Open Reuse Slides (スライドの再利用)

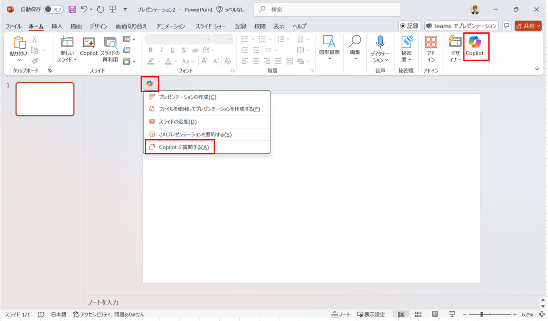pos(110,49)
